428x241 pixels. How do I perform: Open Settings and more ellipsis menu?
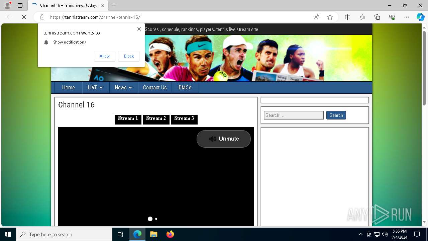click(407, 17)
